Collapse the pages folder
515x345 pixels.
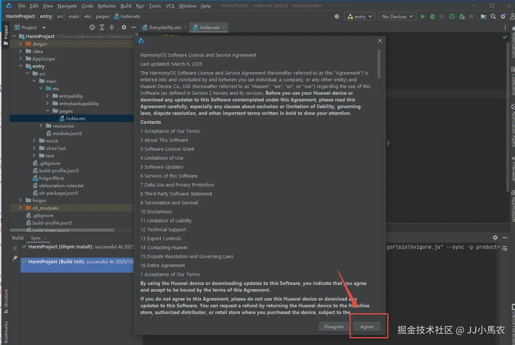point(47,111)
